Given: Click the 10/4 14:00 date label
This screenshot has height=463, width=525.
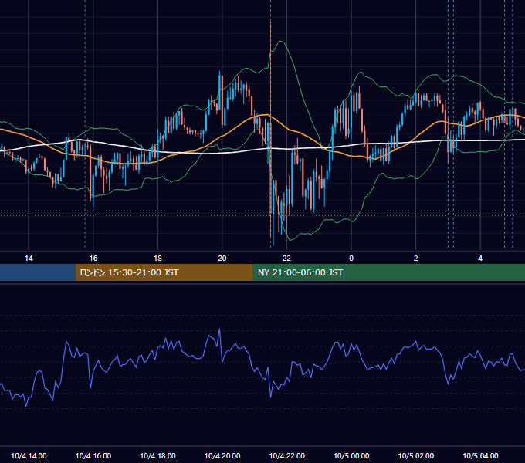Looking at the screenshot, I should point(29,455).
